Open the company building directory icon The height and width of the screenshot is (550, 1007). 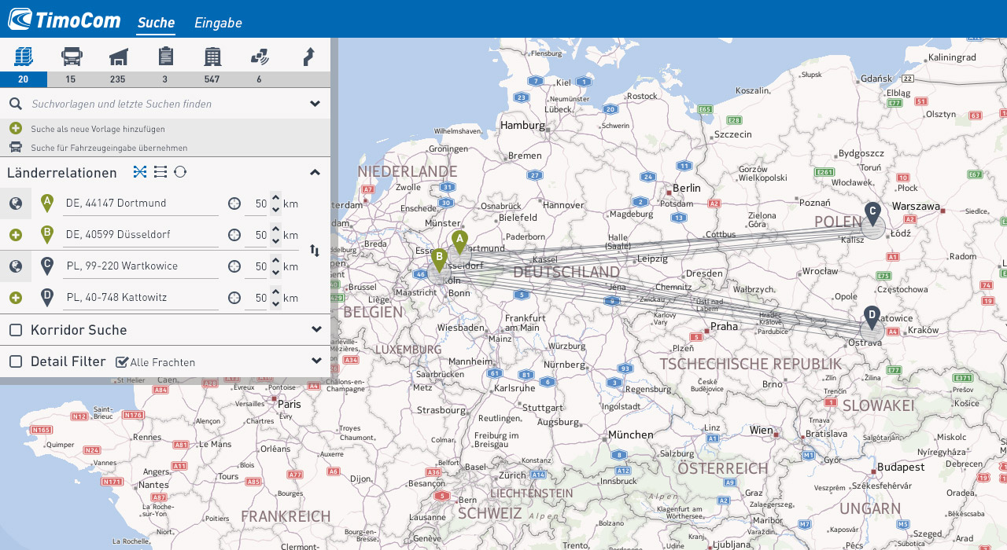(212, 57)
